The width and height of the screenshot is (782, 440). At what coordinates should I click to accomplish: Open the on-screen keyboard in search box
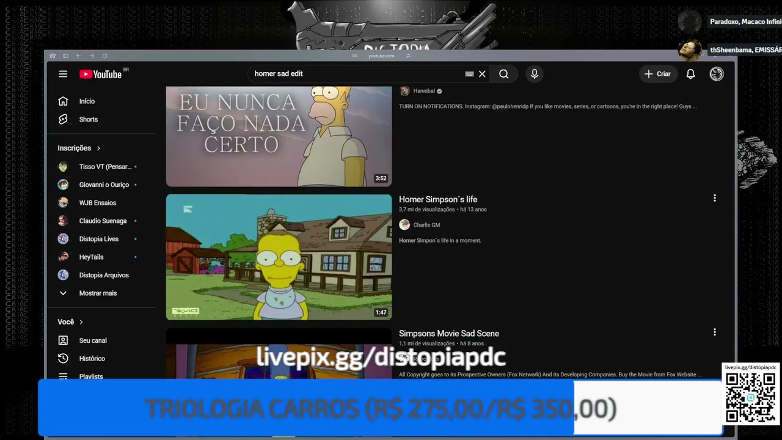click(469, 74)
